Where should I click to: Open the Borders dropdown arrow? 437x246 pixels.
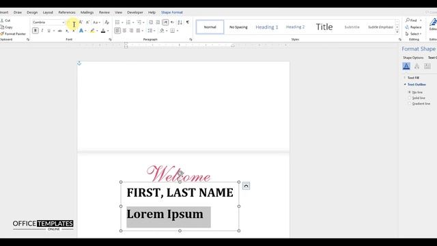(x=178, y=31)
